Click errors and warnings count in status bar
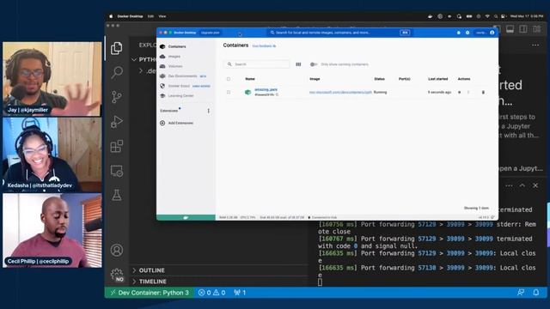 [212, 293]
